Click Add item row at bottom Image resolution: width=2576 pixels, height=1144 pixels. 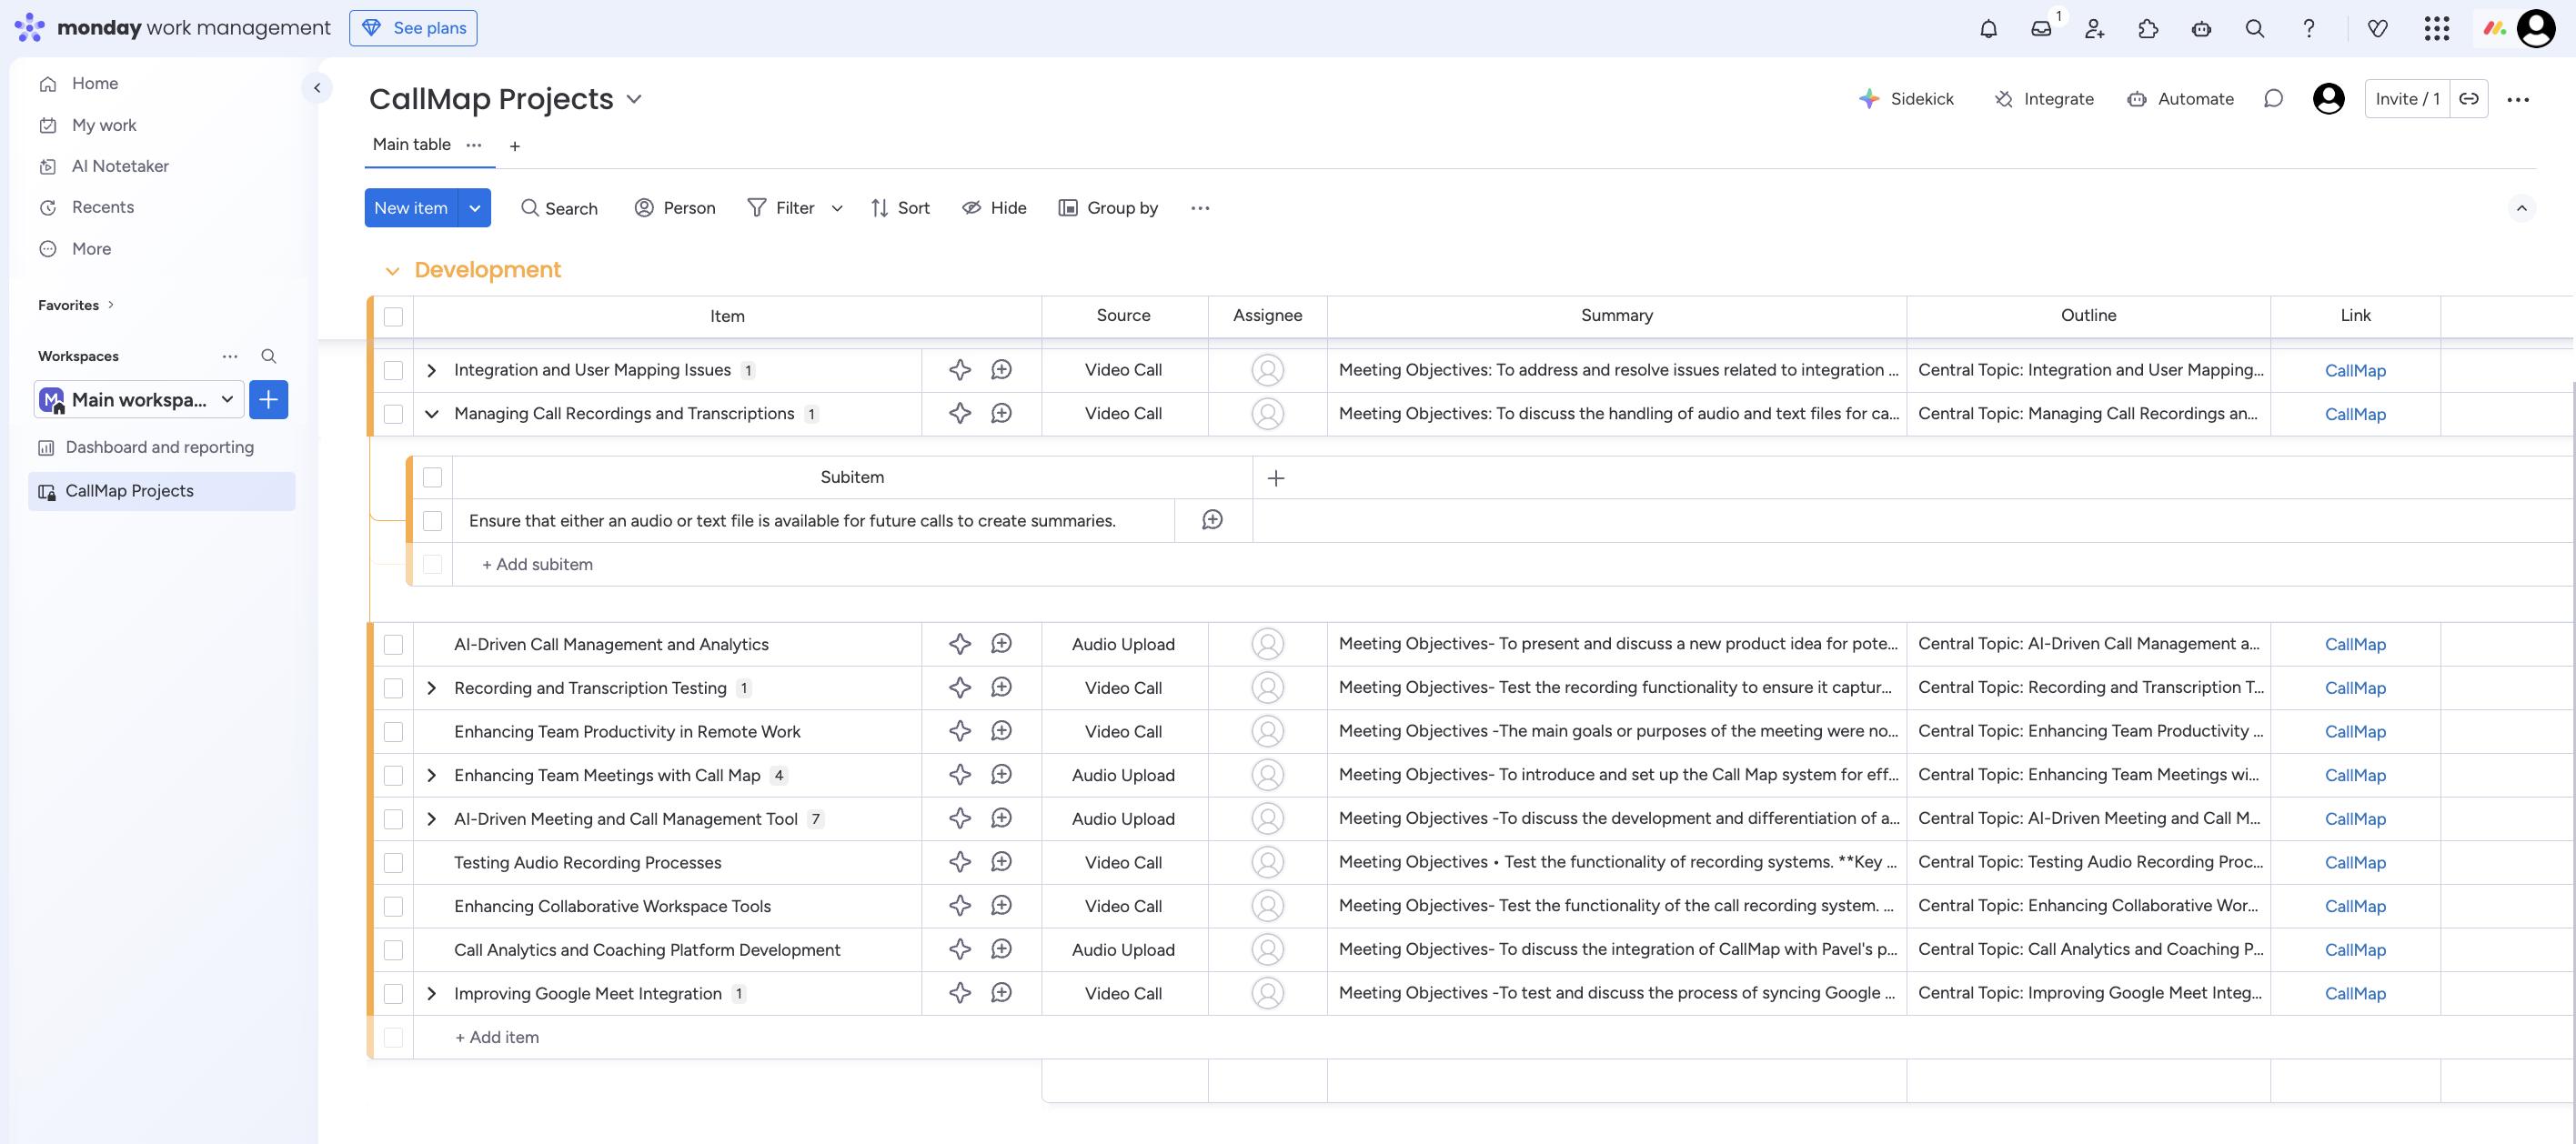[497, 1038]
